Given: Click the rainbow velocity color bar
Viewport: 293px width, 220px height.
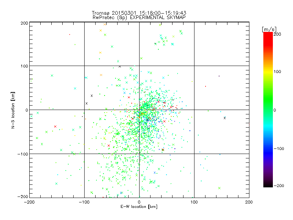Looking at the screenshot, I should click(268, 110).
